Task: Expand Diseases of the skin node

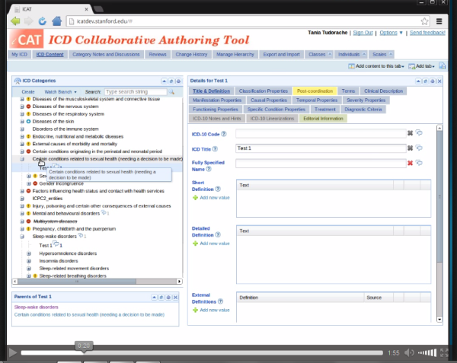Action: (22, 122)
